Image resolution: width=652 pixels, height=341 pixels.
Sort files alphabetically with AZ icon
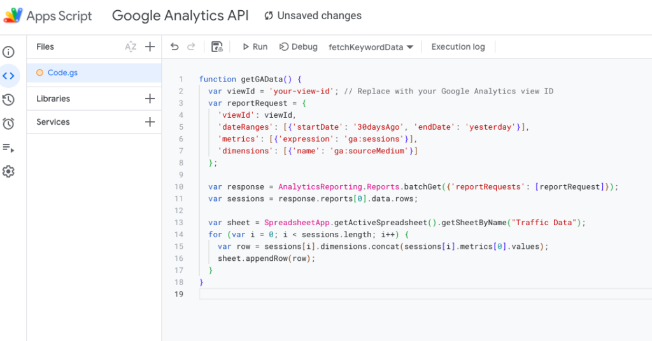(x=131, y=46)
